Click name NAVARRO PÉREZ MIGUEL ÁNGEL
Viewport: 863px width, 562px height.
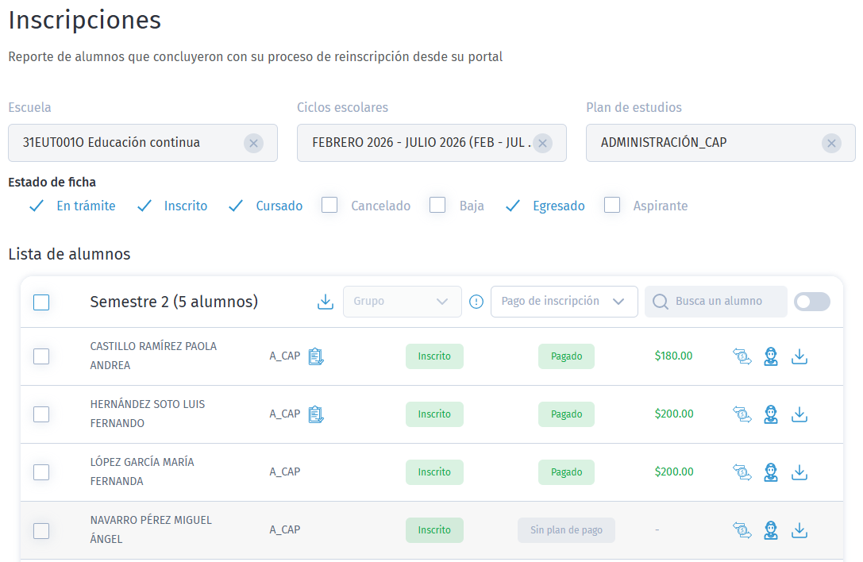(151, 529)
